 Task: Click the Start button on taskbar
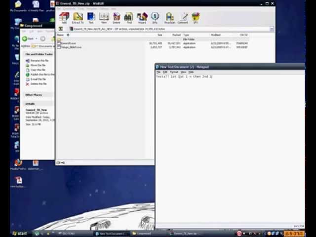click(x=20, y=234)
